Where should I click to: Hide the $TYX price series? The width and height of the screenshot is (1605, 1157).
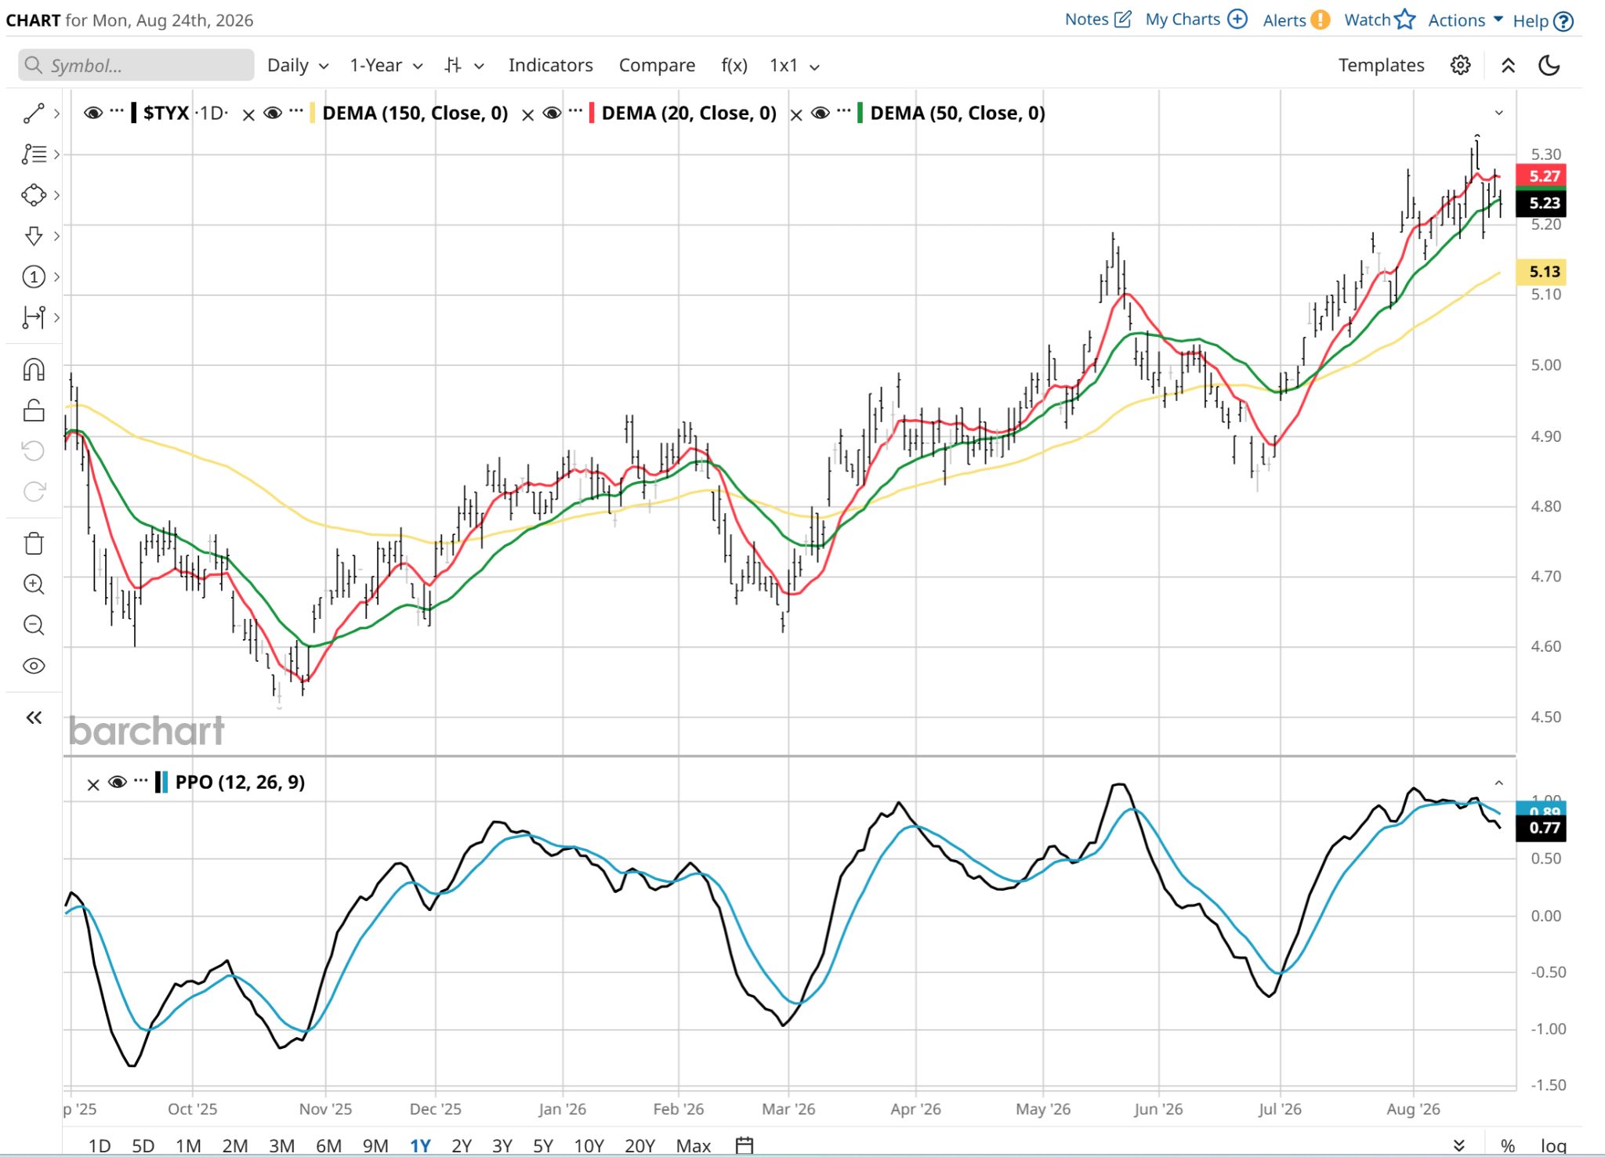coord(92,114)
